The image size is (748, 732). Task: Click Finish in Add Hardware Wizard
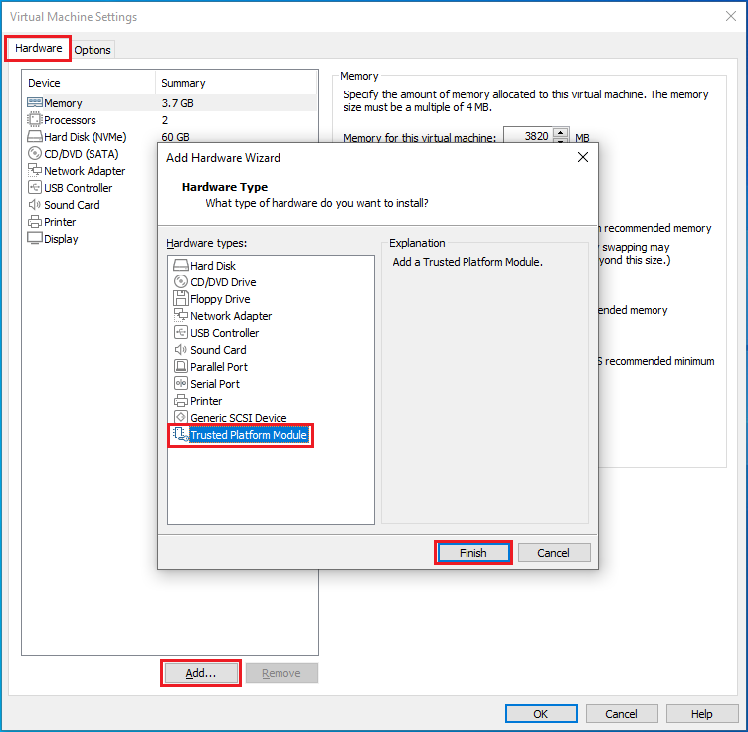coord(473,553)
